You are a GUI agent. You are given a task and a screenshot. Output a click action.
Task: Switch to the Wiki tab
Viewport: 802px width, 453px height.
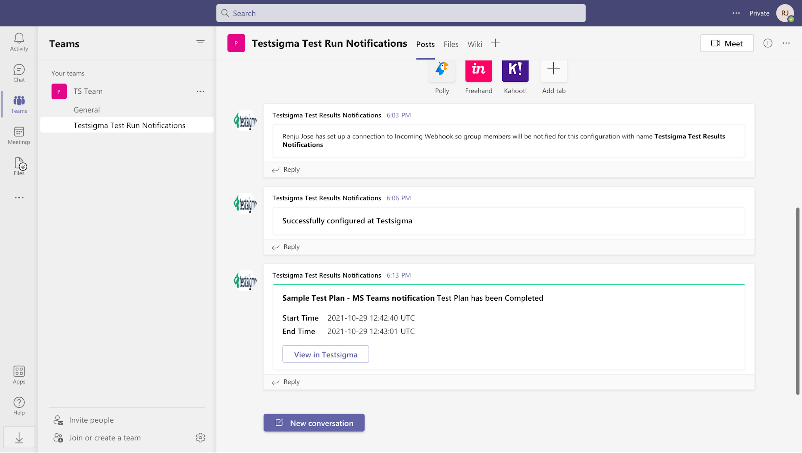click(474, 44)
